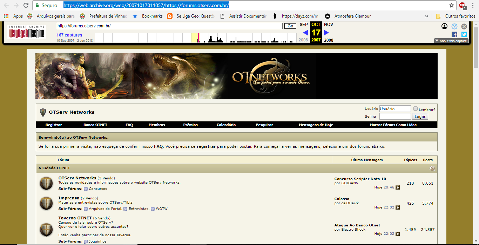Open OTServ Networks forum link

tap(77, 178)
